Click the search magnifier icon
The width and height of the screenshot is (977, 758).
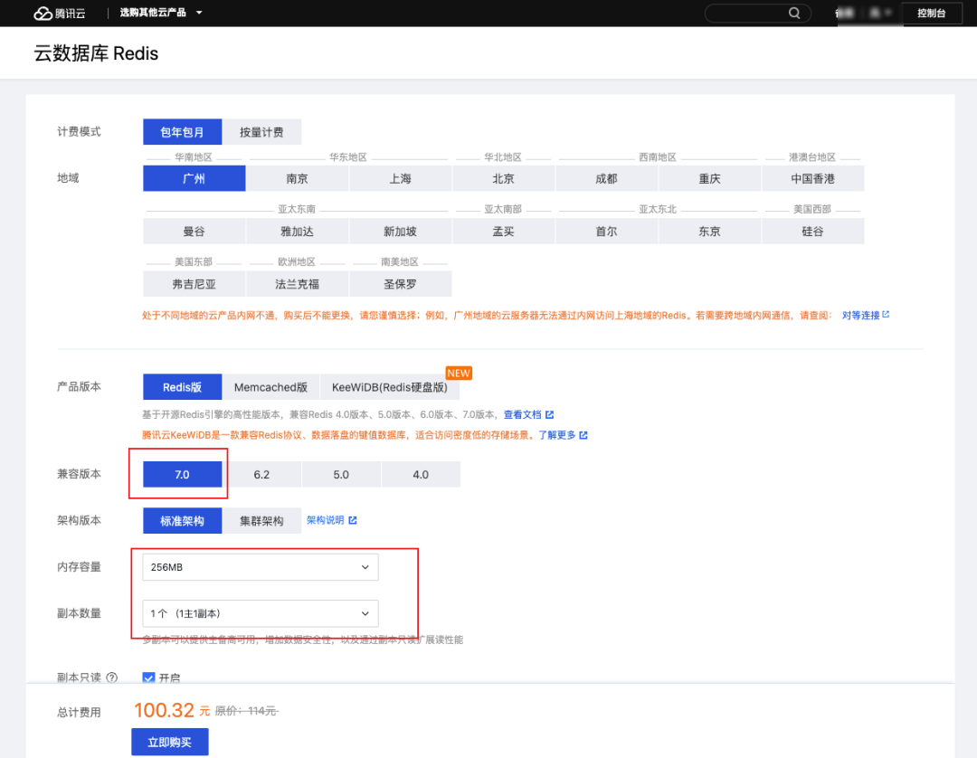tap(794, 13)
